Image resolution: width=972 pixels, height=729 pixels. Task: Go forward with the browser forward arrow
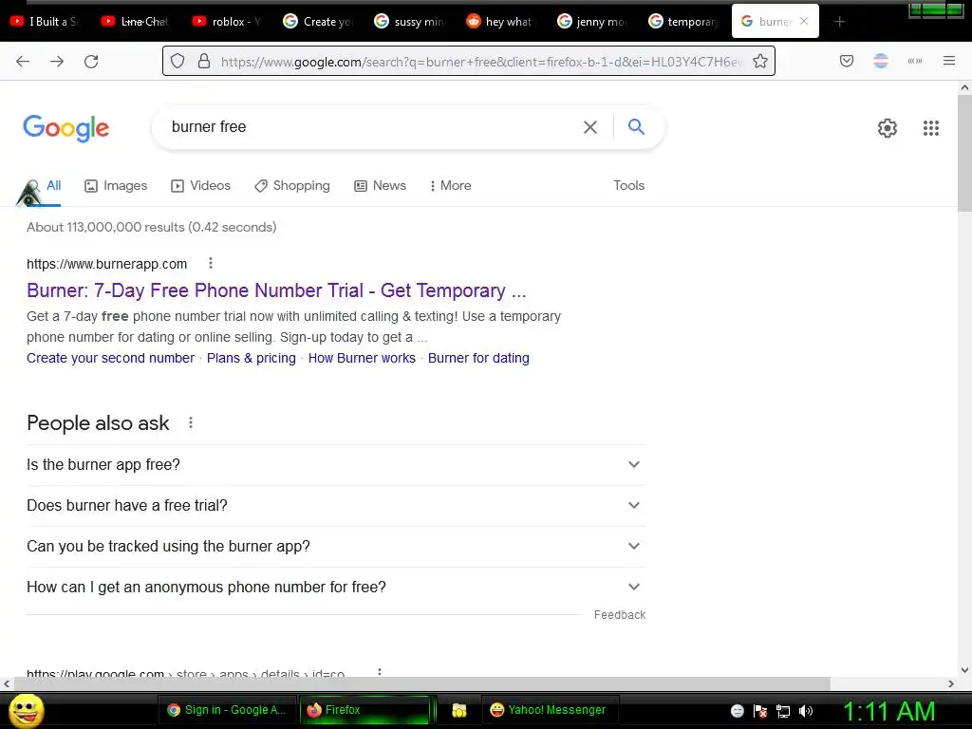tap(57, 61)
